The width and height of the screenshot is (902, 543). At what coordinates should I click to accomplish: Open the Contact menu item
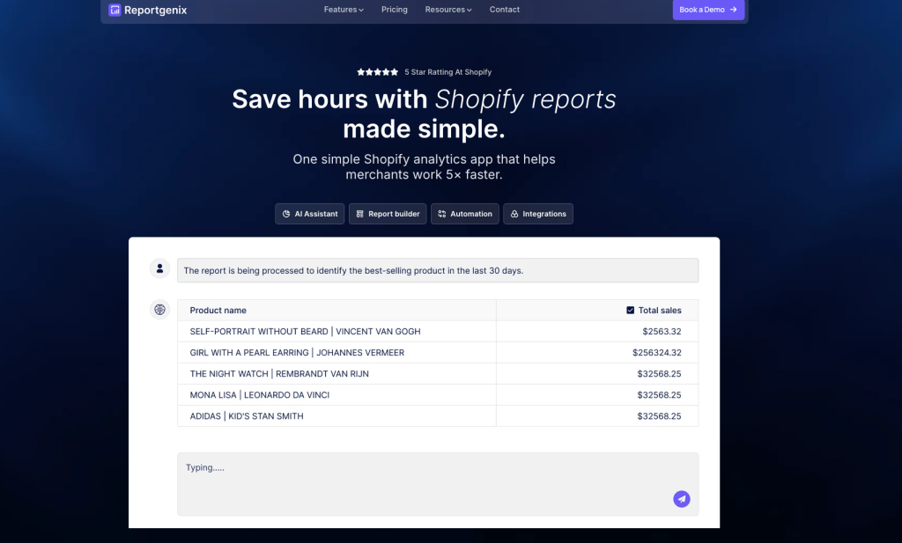pyautogui.click(x=504, y=10)
